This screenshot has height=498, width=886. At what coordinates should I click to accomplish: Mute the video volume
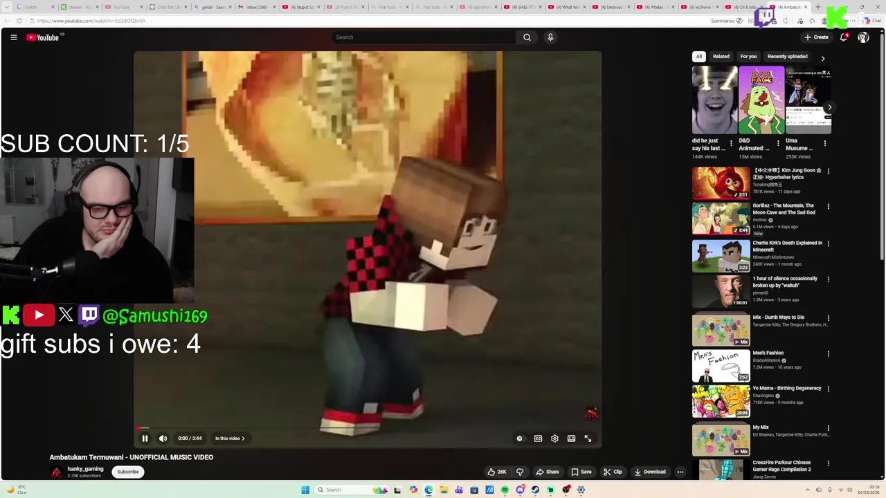coord(163,439)
